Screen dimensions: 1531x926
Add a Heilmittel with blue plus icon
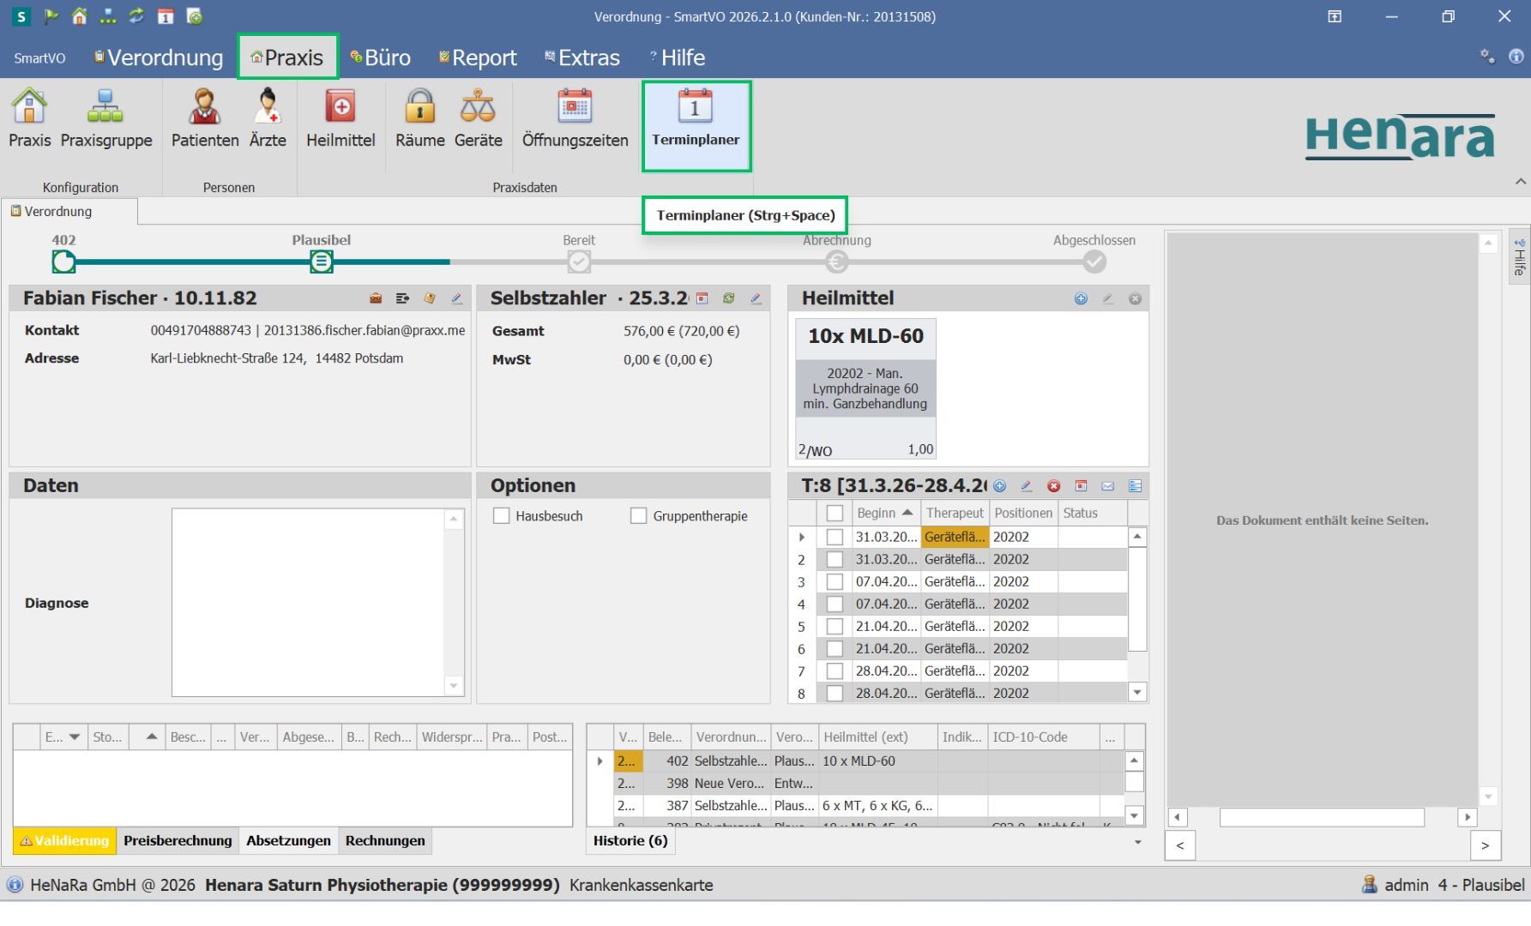1081,298
